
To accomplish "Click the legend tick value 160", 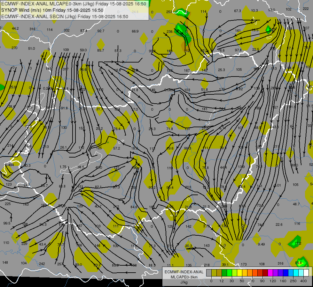I will (283, 281).
